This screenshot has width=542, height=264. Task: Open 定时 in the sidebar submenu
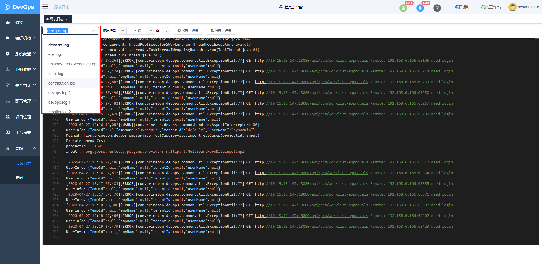19,178
